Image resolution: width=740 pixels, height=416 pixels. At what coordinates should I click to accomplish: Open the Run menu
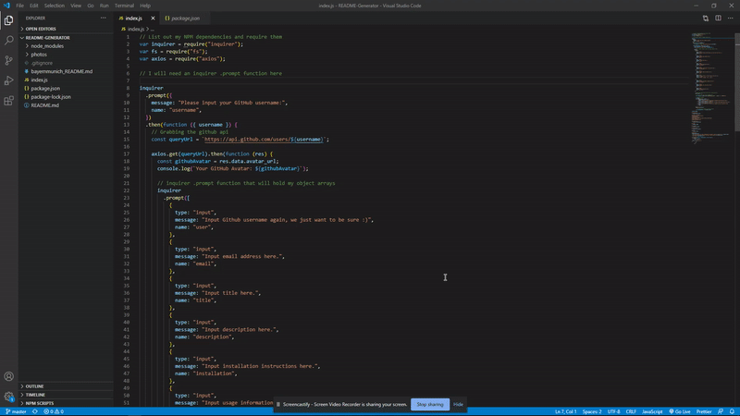[105, 6]
